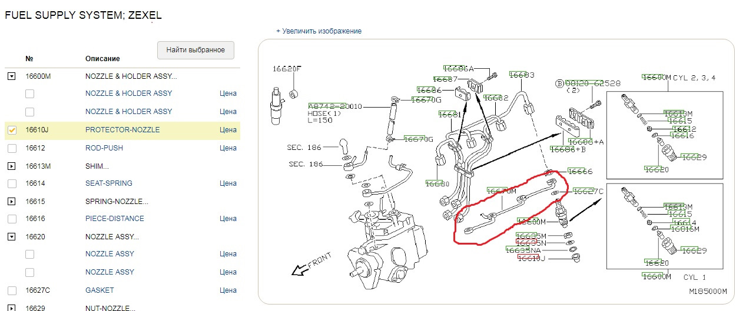Select part label 16683 in diagram
746x311 pixels.
click(522, 75)
